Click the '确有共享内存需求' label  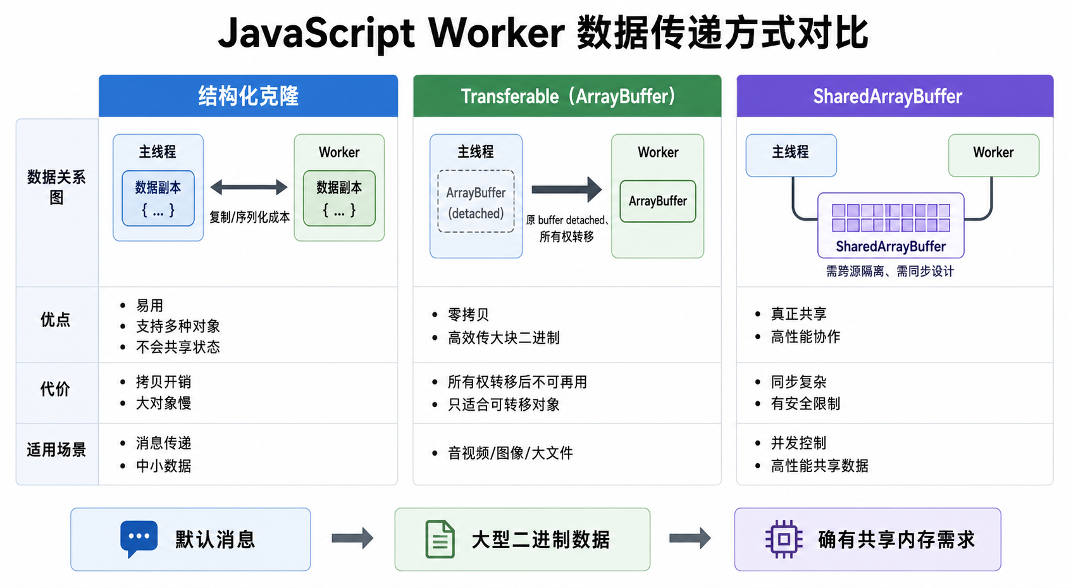[x=896, y=540]
